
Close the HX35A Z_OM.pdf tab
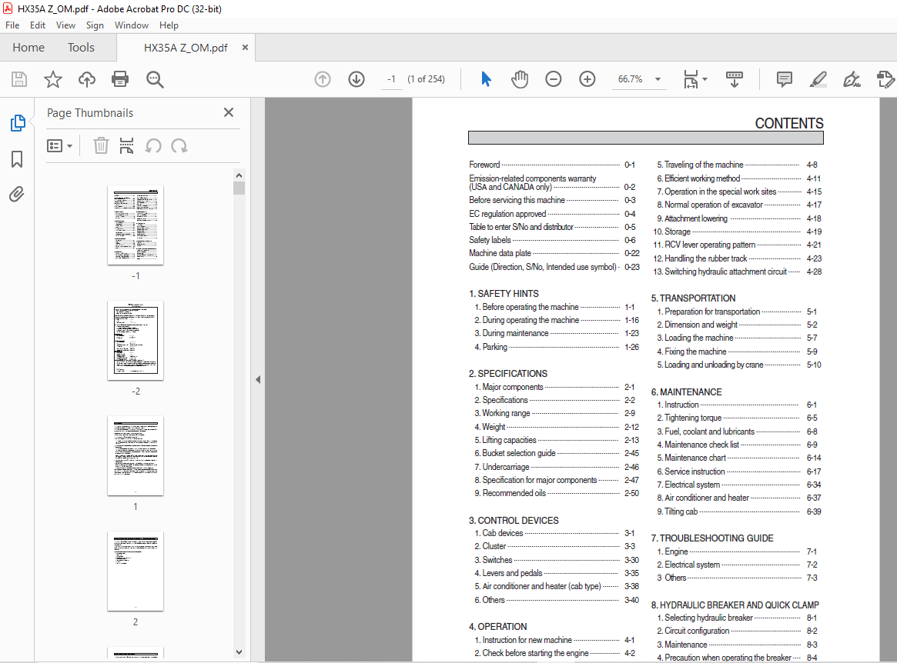(245, 48)
